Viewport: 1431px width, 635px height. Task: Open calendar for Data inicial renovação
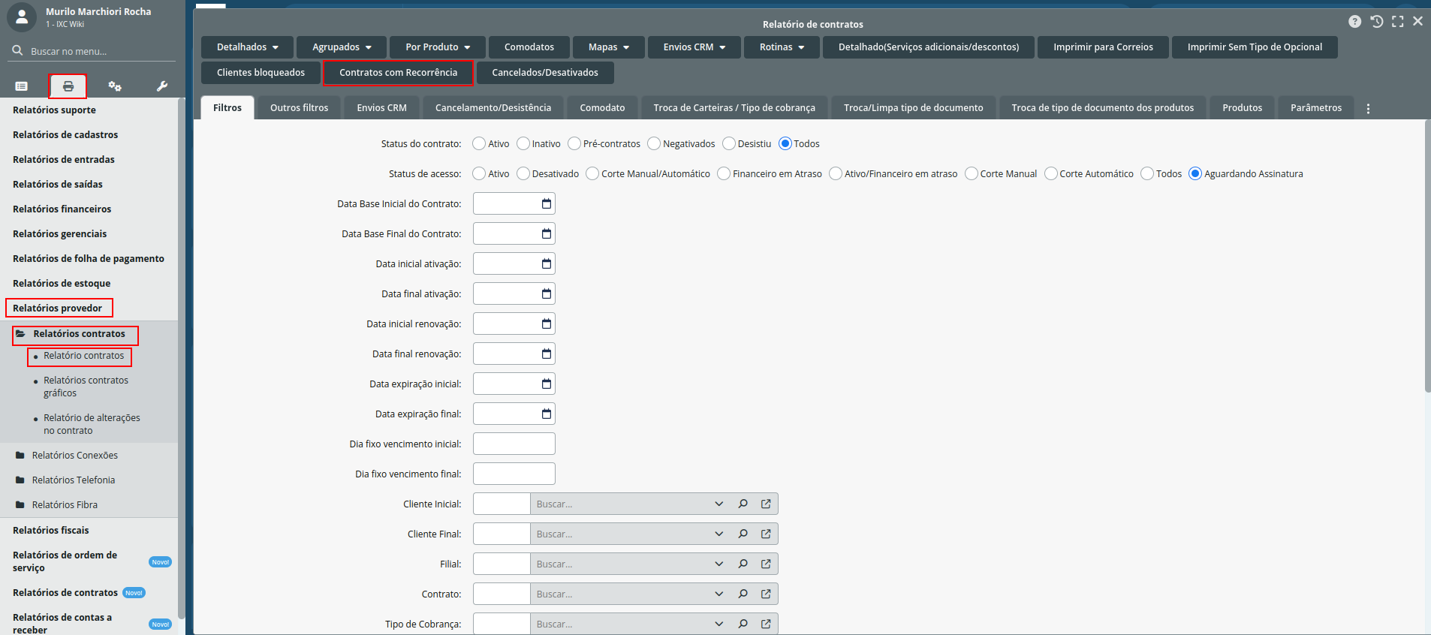point(547,324)
